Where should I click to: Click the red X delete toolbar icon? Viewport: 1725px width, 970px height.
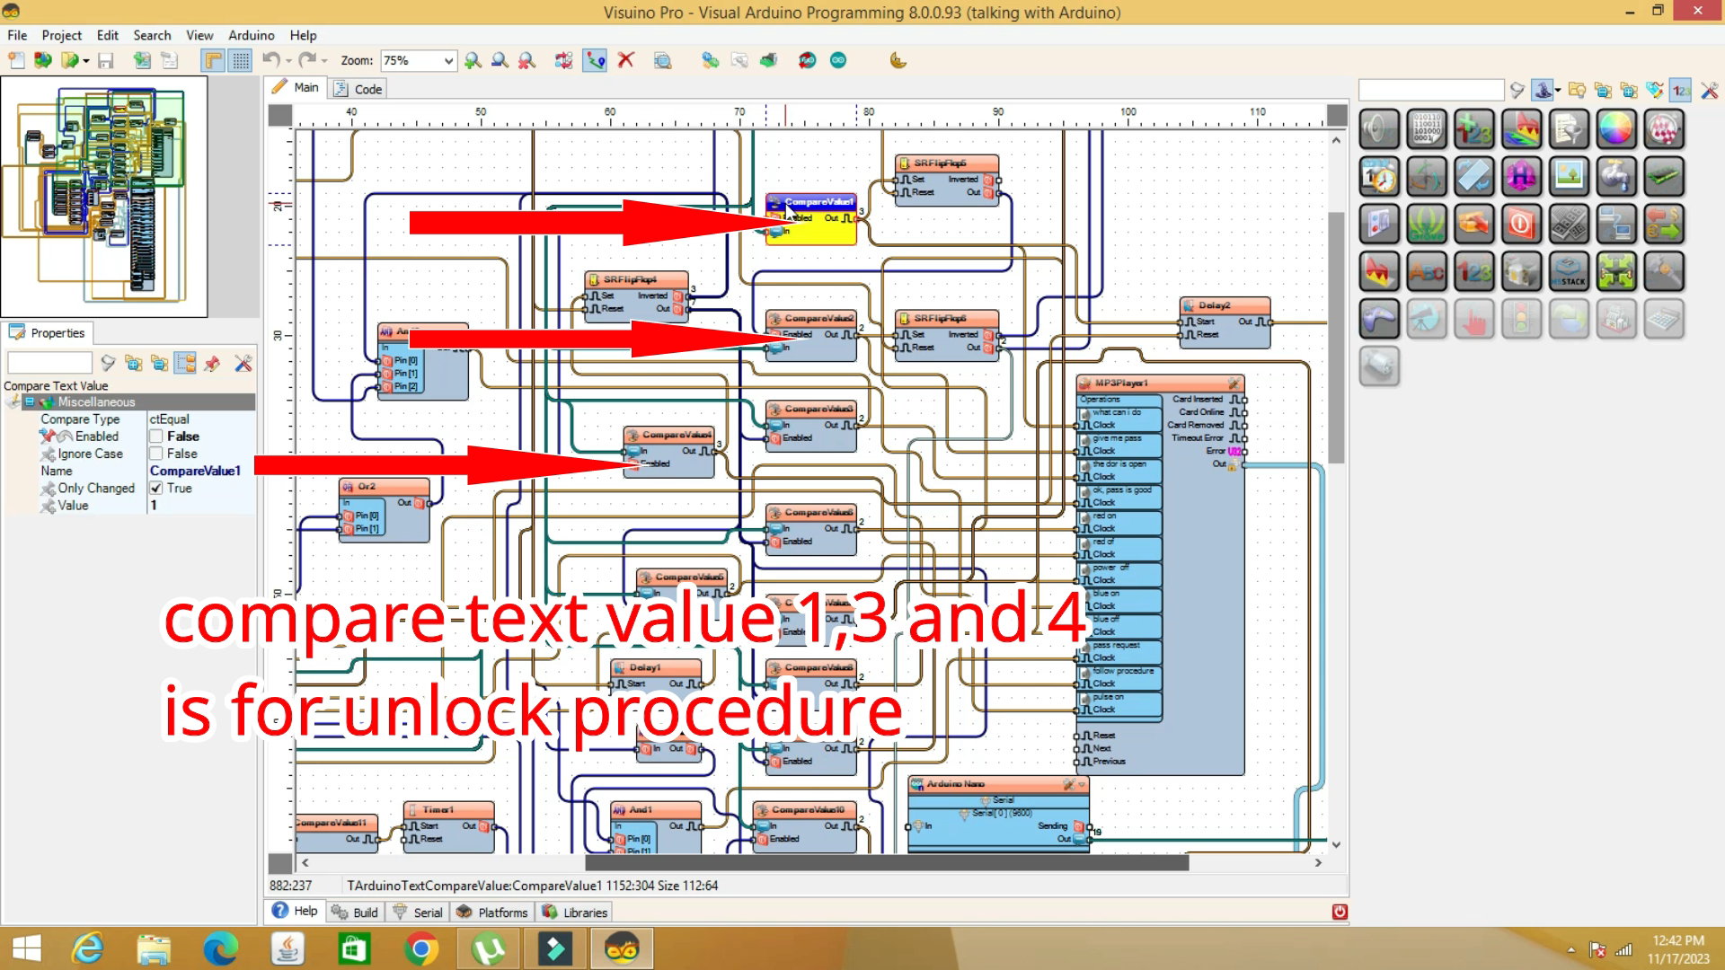pyautogui.click(x=626, y=60)
